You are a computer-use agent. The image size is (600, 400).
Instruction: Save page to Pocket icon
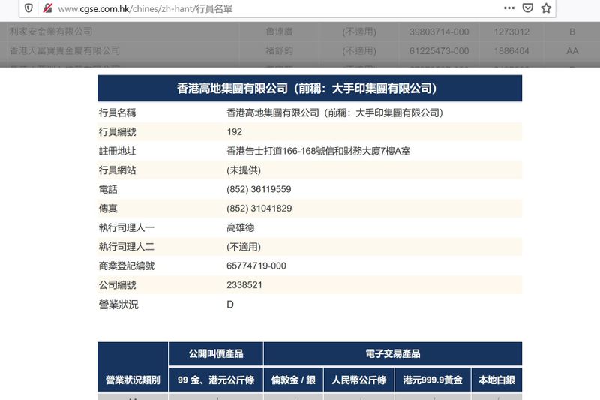[528, 8]
